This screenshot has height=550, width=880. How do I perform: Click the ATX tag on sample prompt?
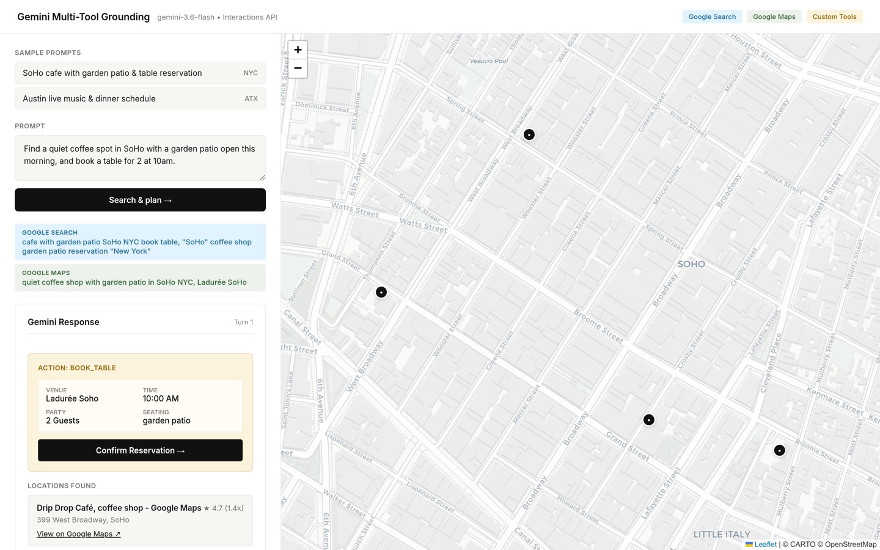click(x=251, y=98)
